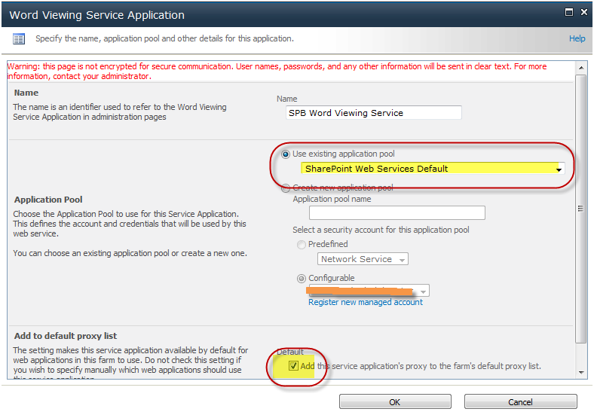This screenshot has width=594, height=418.
Task: Click the Application Pool section heading
Action: click(48, 200)
